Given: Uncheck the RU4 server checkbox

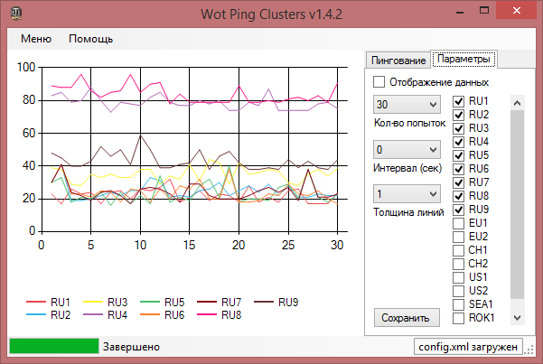Looking at the screenshot, I should (458, 142).
